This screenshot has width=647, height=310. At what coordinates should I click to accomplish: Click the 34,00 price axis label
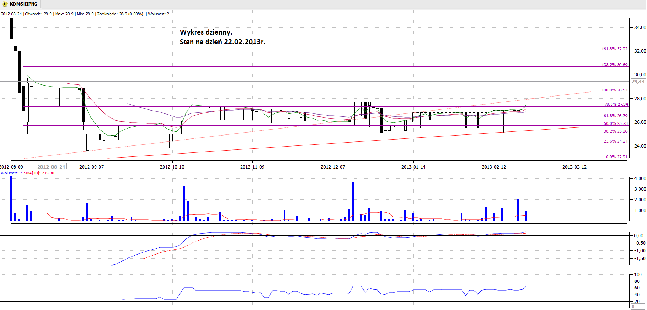(x=640, y=27)
